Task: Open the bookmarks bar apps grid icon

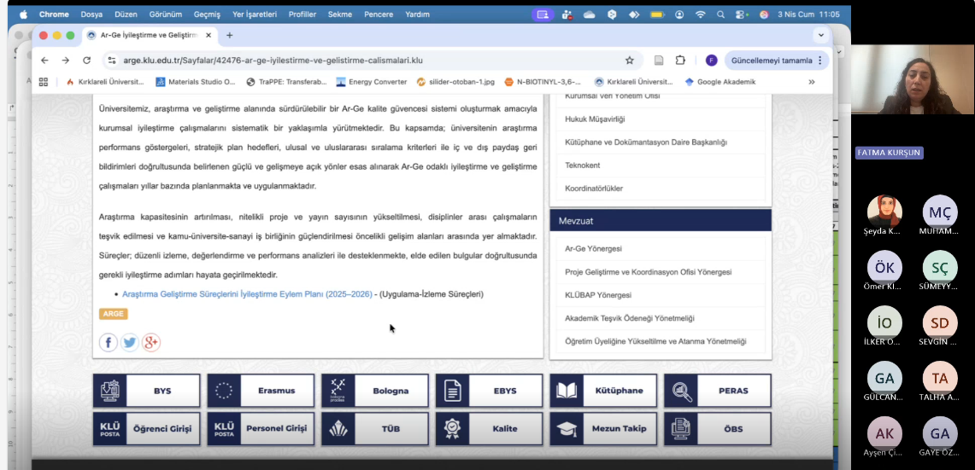Action: [x=44, y=82]
